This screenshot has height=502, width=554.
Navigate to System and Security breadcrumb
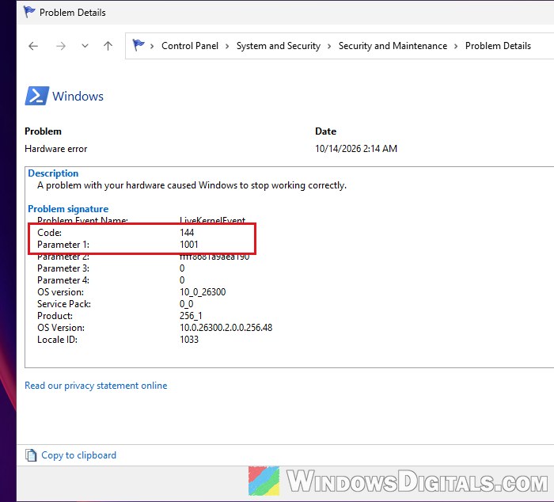[279, 46]
